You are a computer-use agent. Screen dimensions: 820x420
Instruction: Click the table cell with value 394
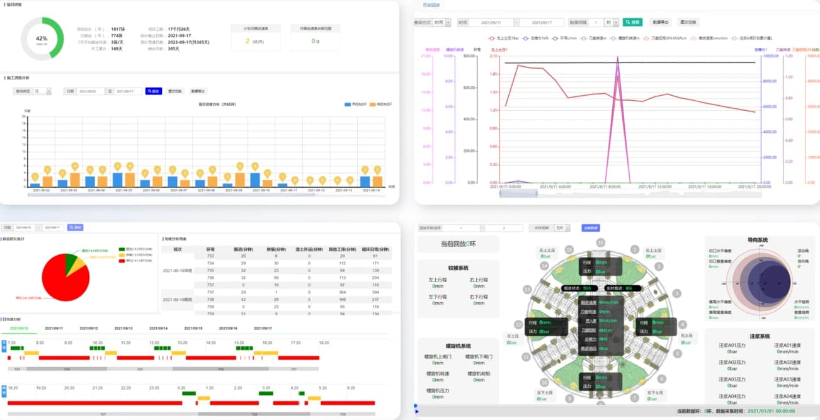tap(375, 292)
